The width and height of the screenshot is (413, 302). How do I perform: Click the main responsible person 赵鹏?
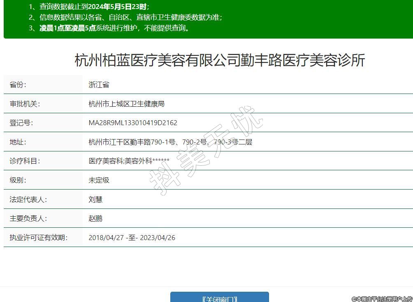95,218
